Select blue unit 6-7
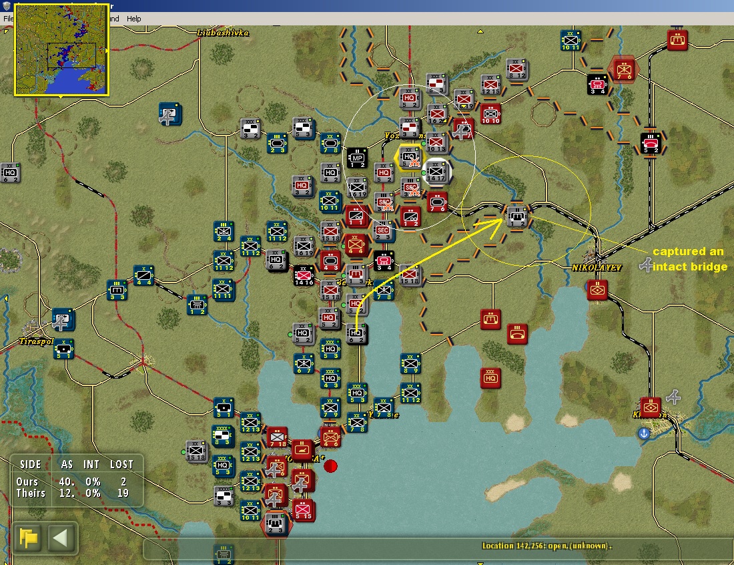This screenshot has width=734, height=565. pos(304,363)
